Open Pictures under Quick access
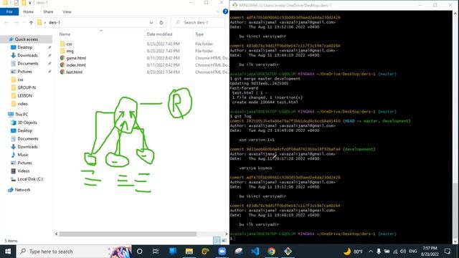The height and width of the screenshot is (258, 459). (24, 72)
